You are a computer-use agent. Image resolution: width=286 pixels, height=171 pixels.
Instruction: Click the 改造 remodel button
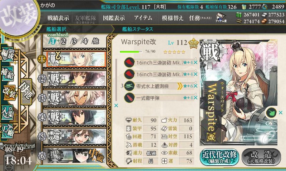point(261,157)
